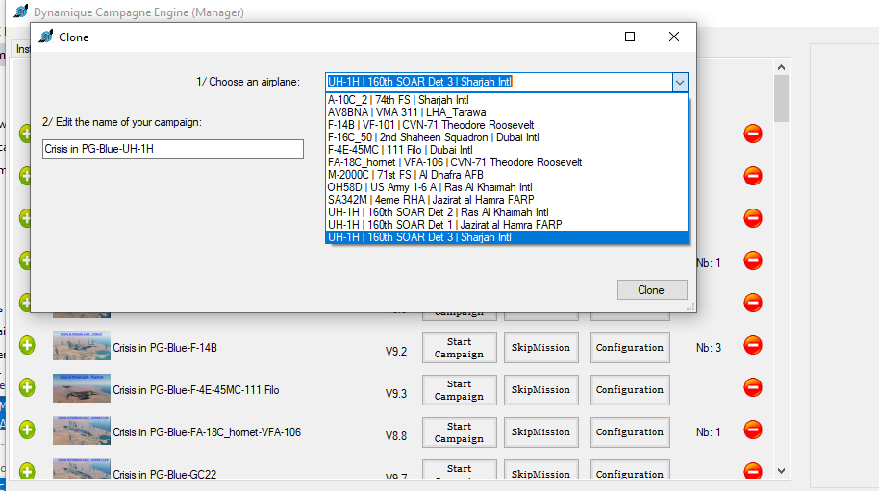
Task: Click thumbnail of Crisis in PG-Blue-F-14B
Action: pyautogui.click(x=81, y=347)
